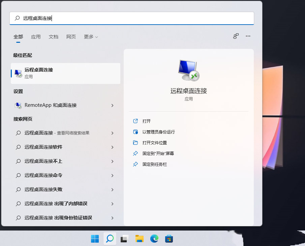The height and width of the screenshot is (246, 305).
Task: Click 固定到任务栏 action
Action: point(154,164)
